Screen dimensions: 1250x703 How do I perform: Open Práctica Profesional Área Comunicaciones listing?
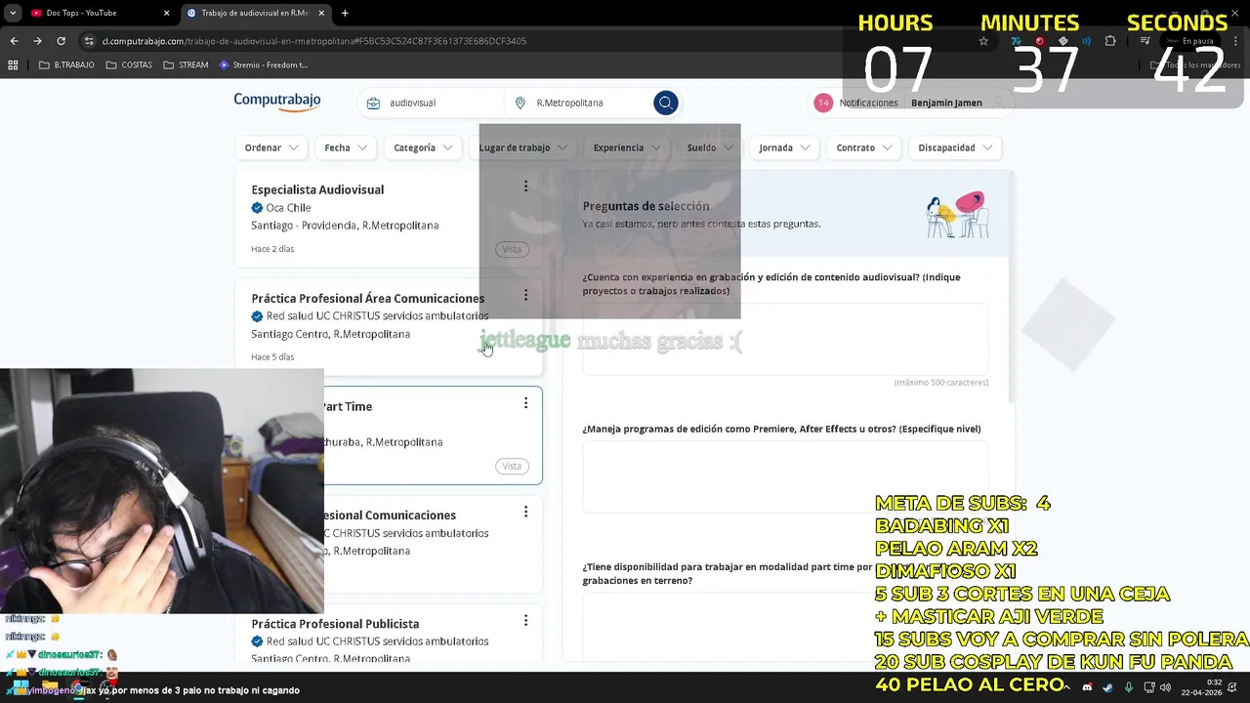pyautogui.click(x=367, y=298)
